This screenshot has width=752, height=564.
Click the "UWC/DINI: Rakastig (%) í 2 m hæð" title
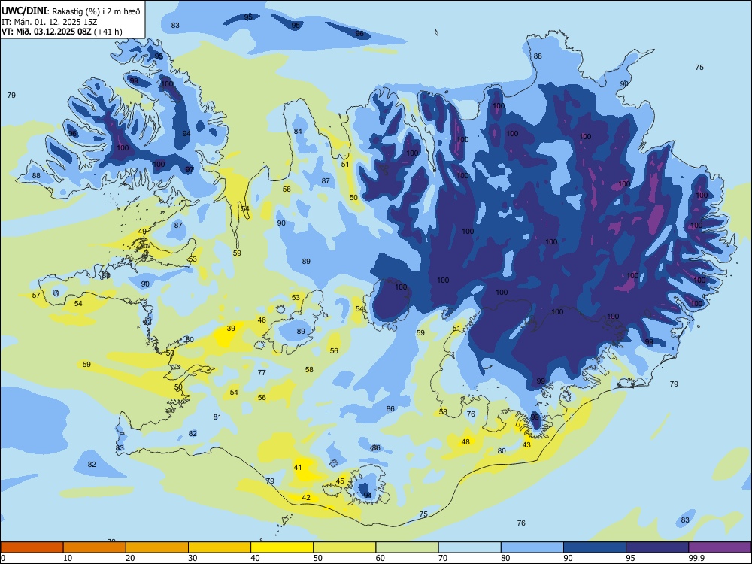pos(71,11)
